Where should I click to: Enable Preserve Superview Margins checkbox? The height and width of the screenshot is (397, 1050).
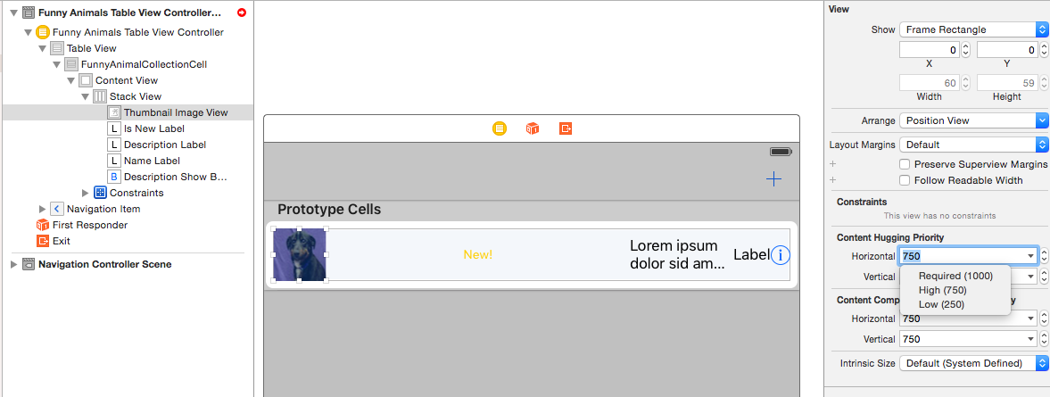tap(904, 164)
